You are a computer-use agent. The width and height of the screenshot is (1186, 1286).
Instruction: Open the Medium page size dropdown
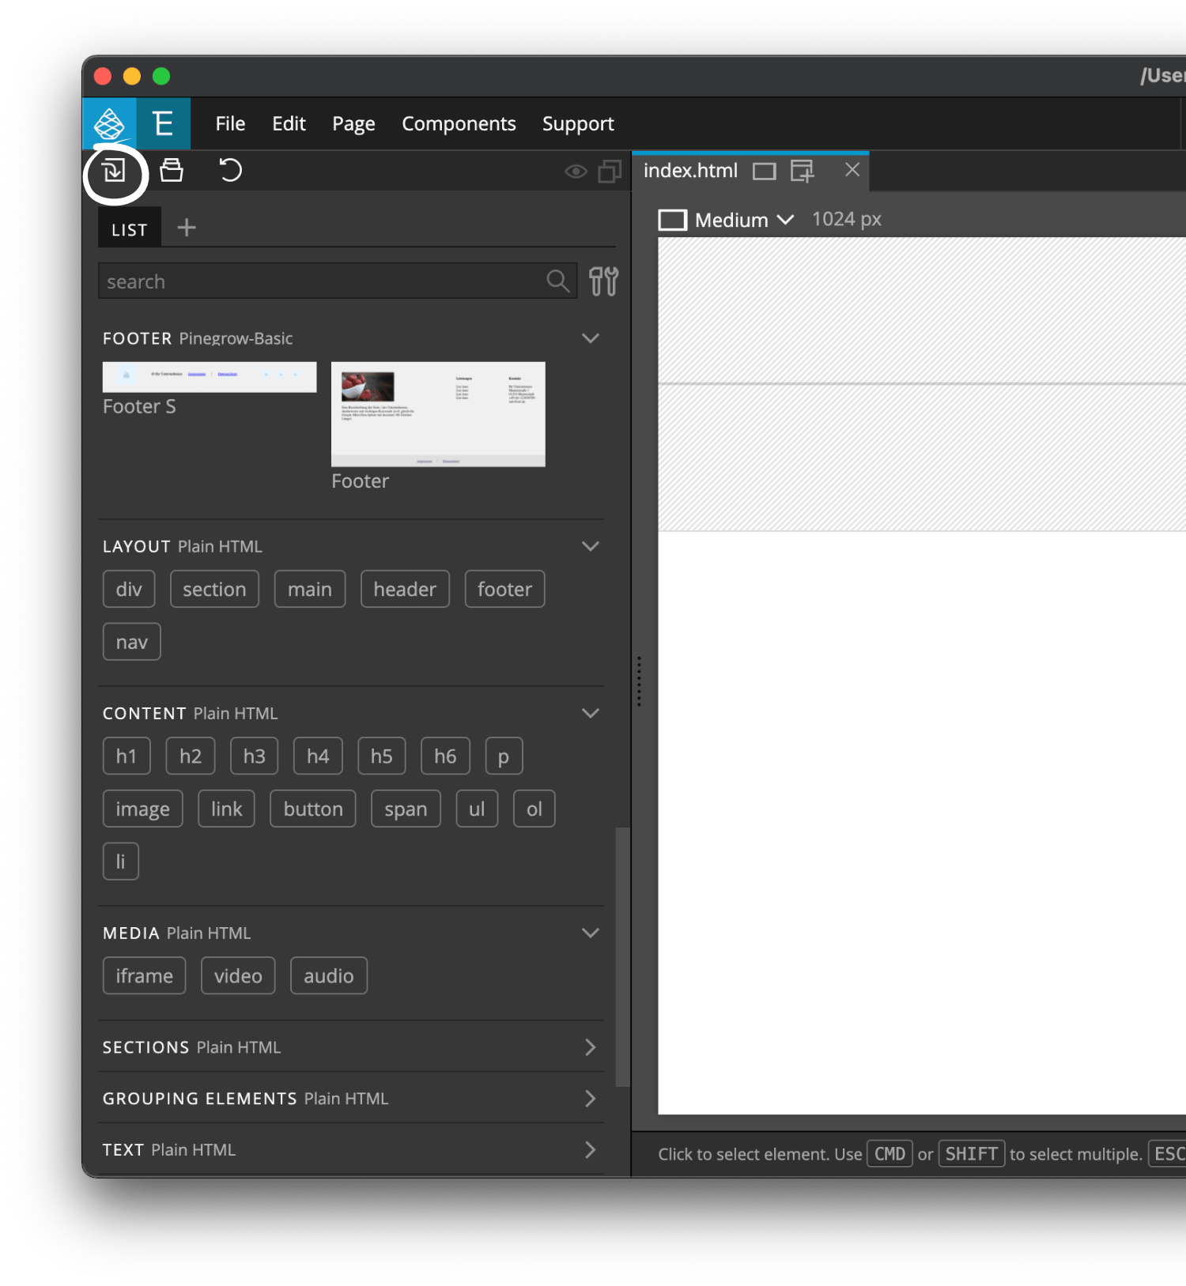pos(744,220)
